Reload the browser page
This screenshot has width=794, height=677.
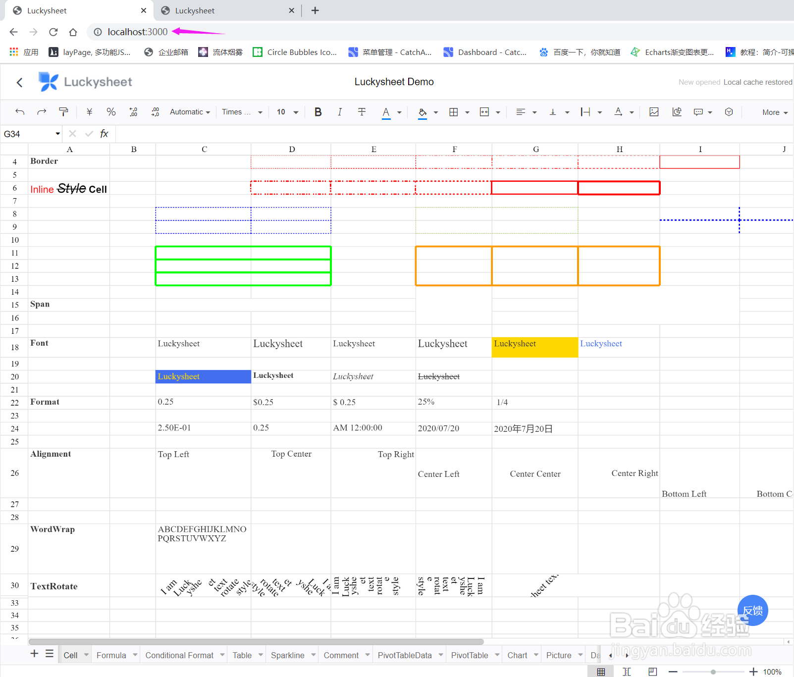[53, 32]
